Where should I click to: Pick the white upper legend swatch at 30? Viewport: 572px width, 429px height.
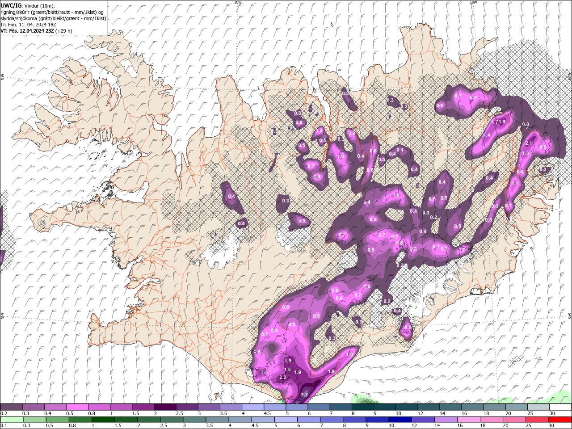560,407
